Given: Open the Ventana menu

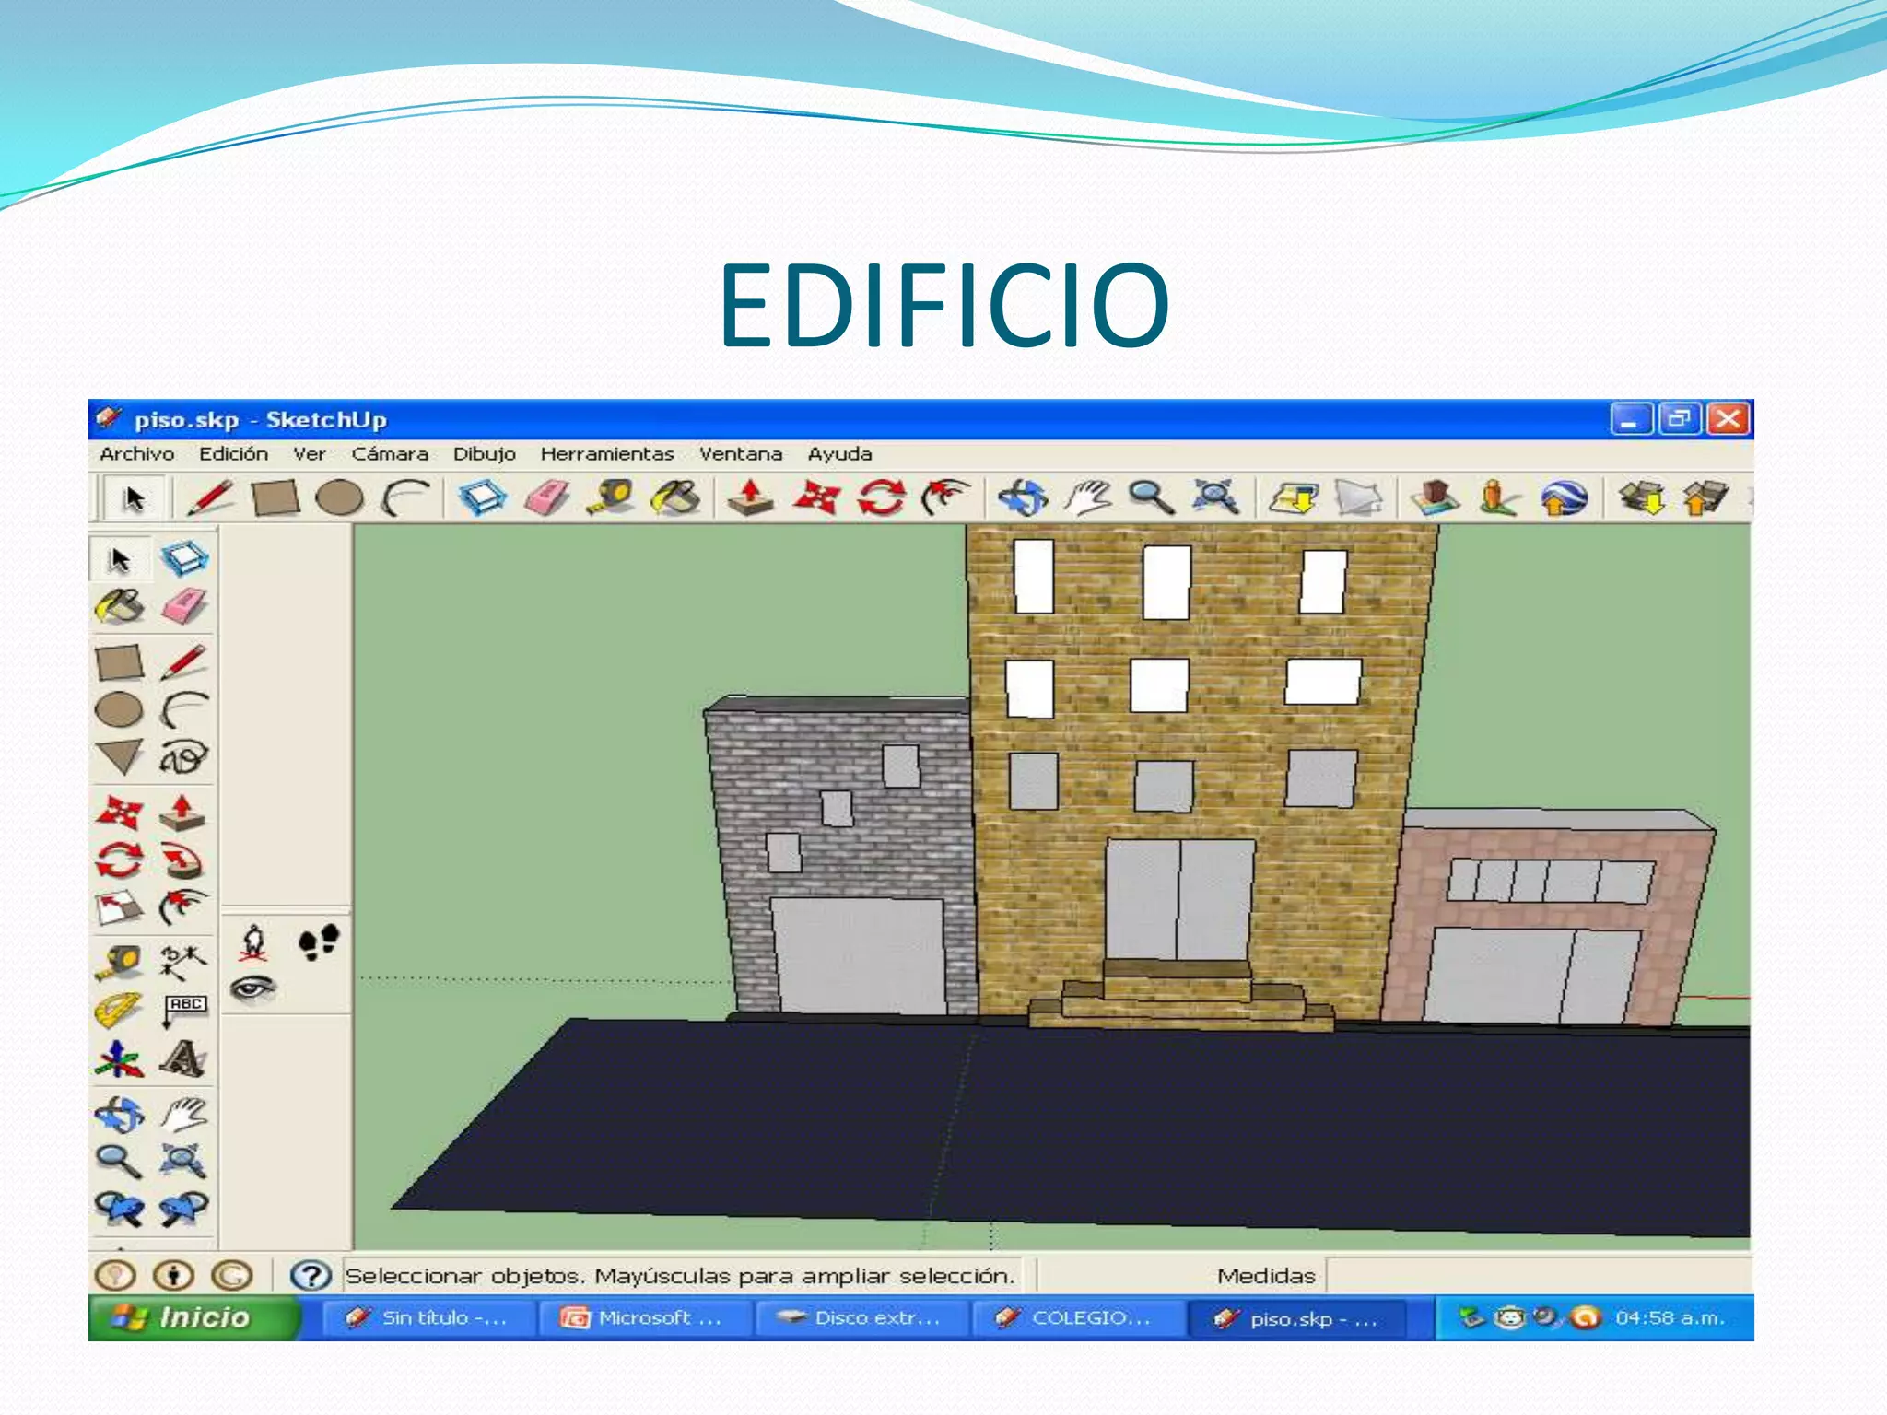Looking at the screenshot, I should 742,454.
